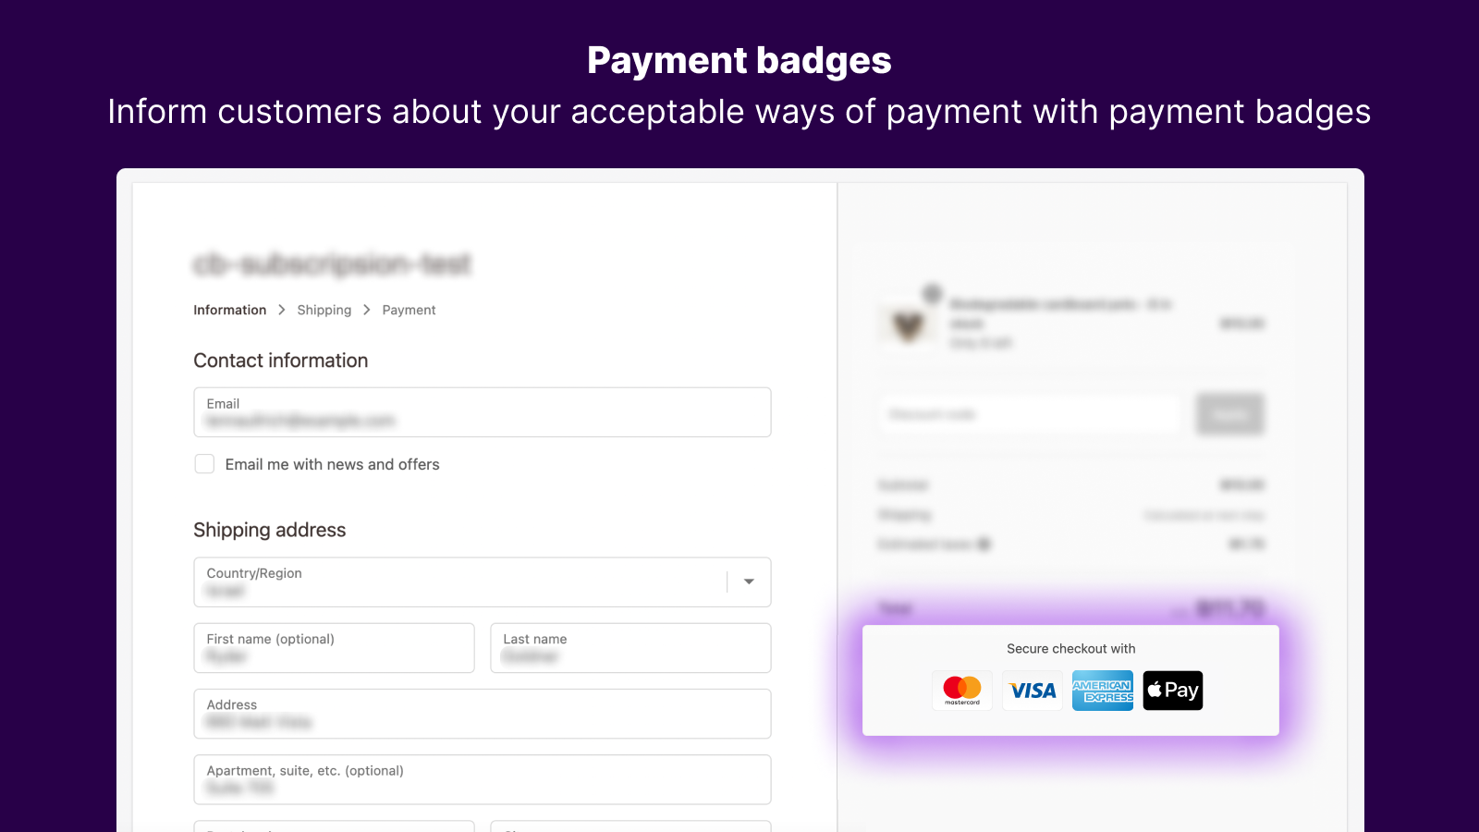Switch to the Payment step
The width and height of the screenshot is (1479, 832).
[409, 310]
